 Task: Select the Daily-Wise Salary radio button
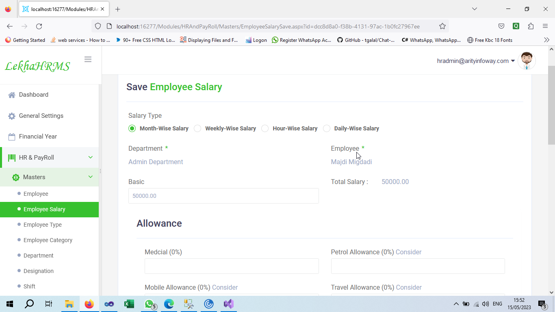click(x=327, y=128)
